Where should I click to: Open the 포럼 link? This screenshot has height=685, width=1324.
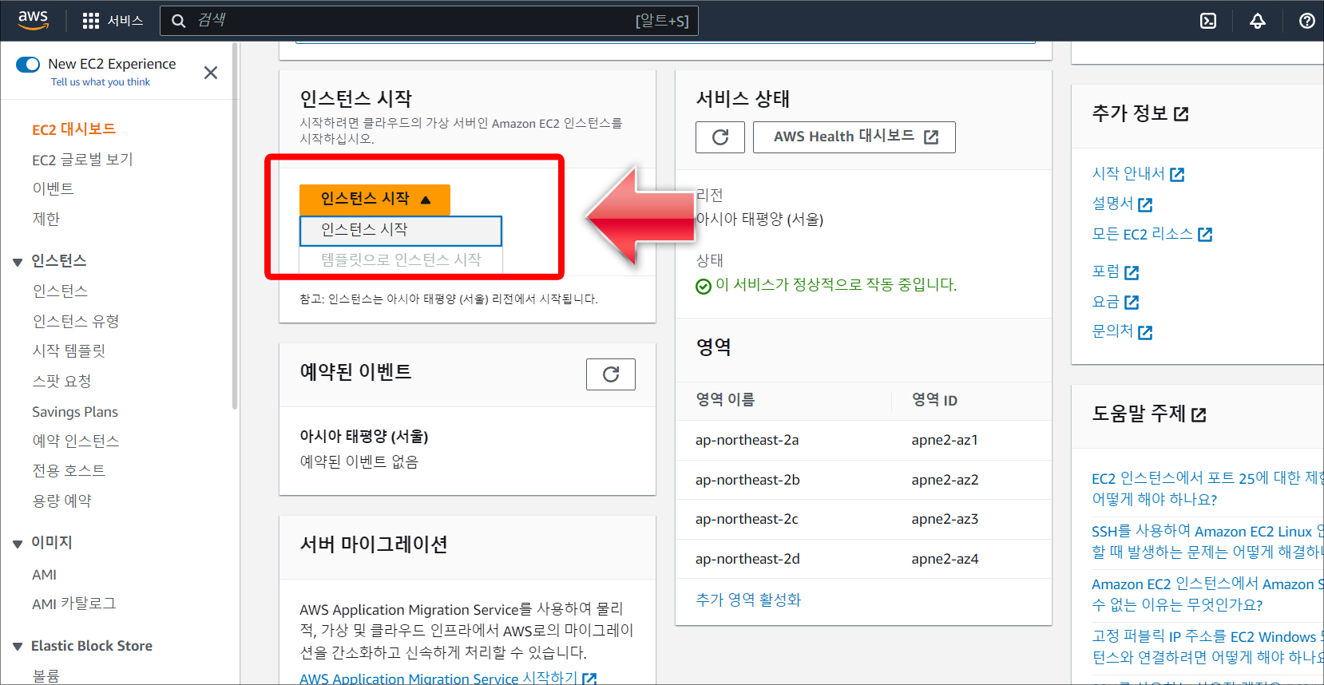pyautogui.click(x=1115, y=271)
